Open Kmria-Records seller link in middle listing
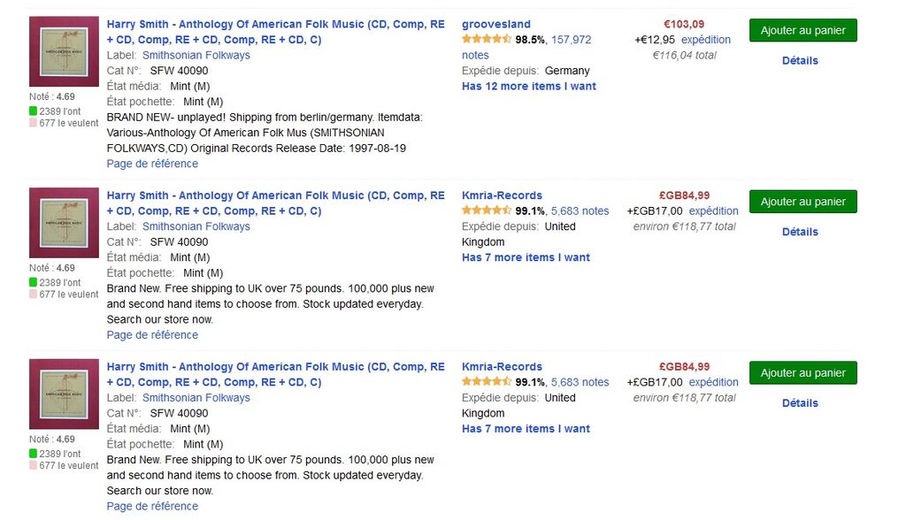The height and width of the screenshot is (520, 906). [x=502, y=195]
